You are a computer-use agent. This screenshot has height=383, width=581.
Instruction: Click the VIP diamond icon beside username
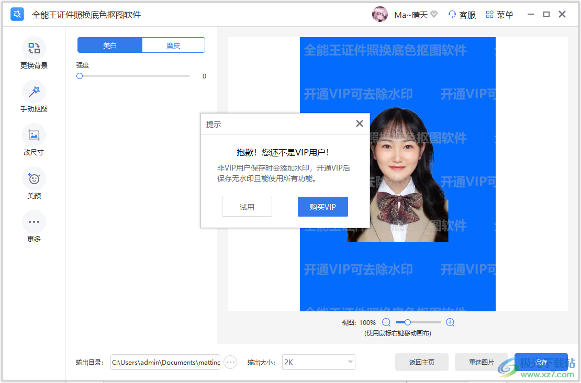coord(434,15)
